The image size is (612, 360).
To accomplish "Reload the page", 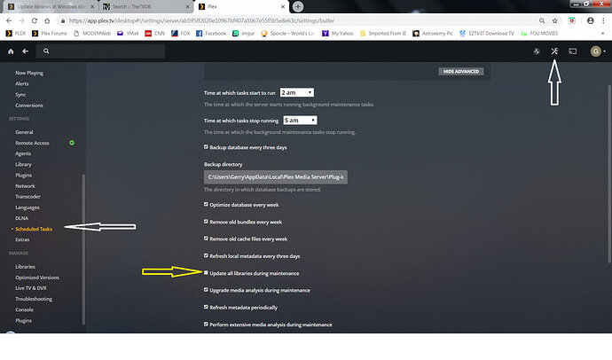I will (x=35, y=20).
